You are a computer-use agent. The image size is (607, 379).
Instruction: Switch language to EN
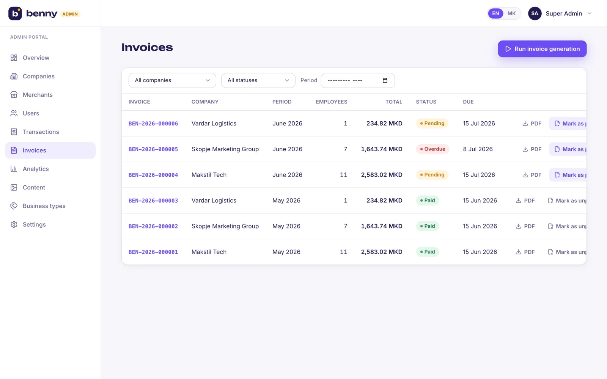pos(495,13)
